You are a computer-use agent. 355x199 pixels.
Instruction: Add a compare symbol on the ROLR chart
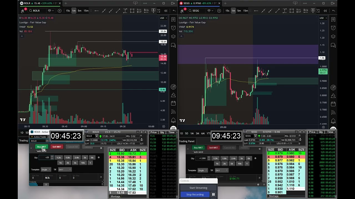click(60, 11)
